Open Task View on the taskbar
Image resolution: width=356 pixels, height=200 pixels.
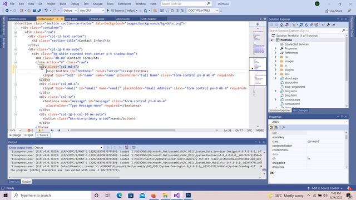click(x=107, y=195)
